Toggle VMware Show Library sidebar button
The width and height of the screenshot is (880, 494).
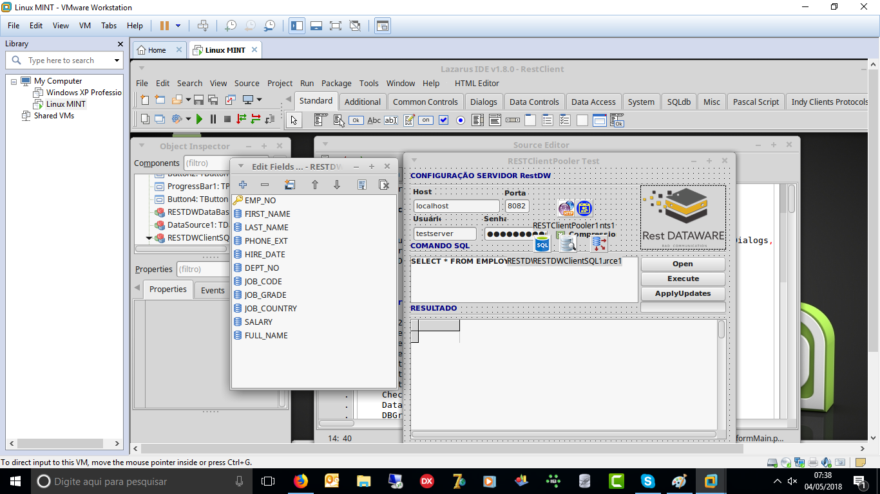coord(297,26)
